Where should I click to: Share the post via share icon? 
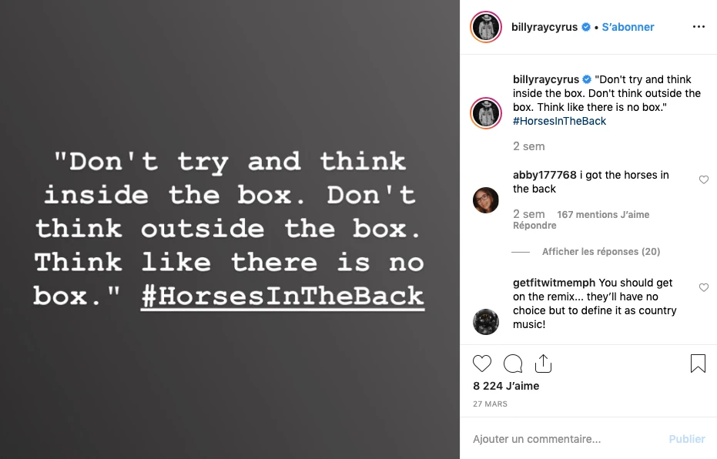coord(543,364)
